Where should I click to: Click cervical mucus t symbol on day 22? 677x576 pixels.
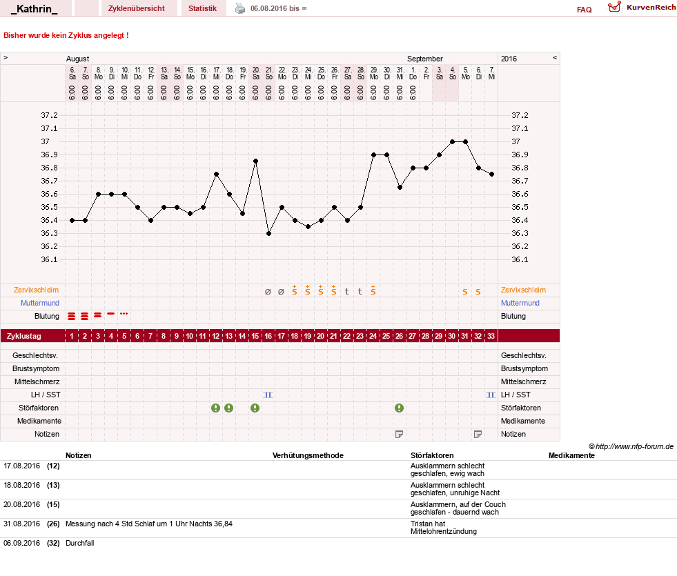point(346,292)
